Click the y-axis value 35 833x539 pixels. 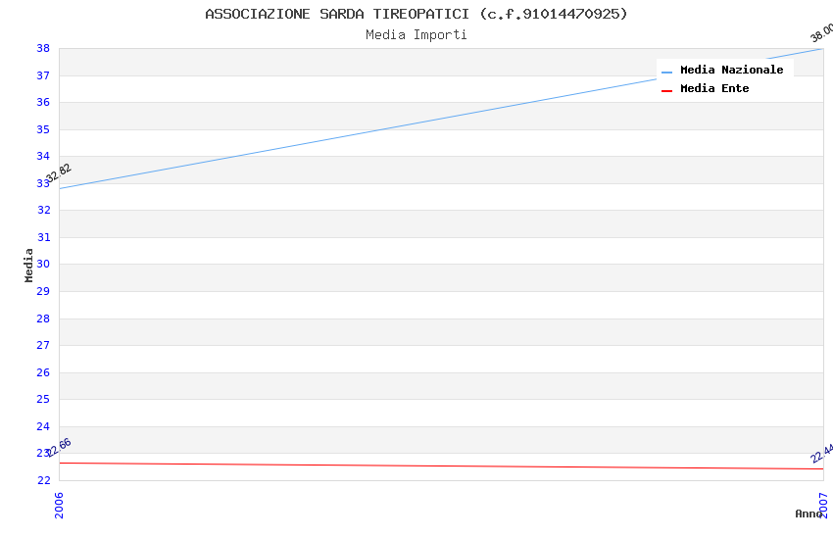(43, 129)
